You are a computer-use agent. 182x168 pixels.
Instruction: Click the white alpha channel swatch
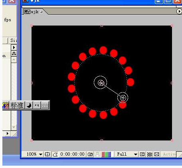click(113, 154)
